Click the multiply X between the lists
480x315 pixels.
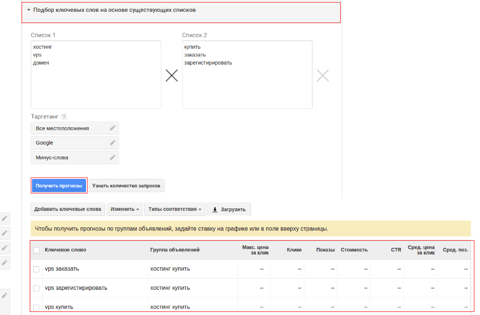point(172,76)
